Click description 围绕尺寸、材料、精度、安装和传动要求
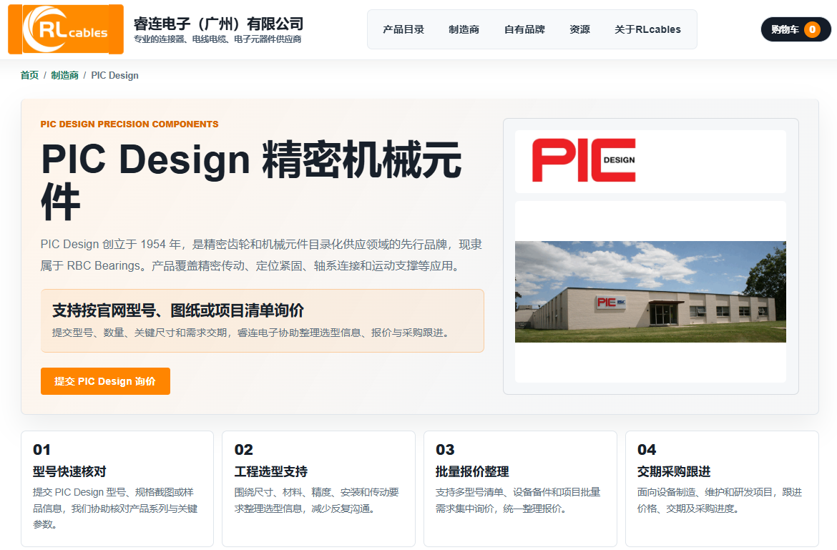837x550 pixels. pos(316,500)
